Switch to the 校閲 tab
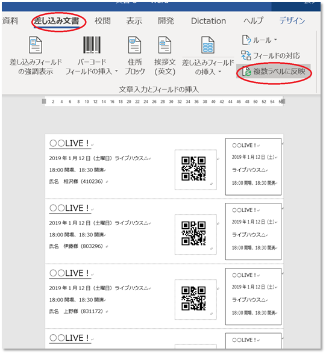Image resolution: width=326 pixels, height=354 pixels. pos(102,21)
